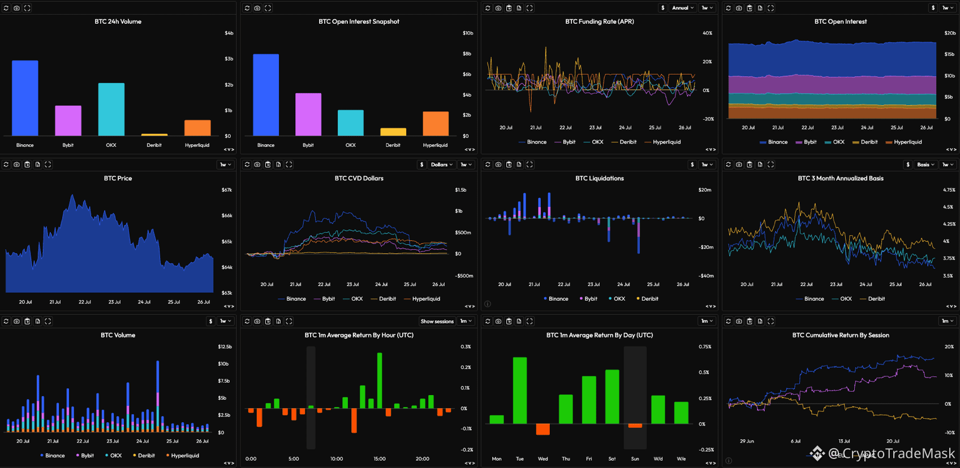The image size is (960, 468).
Task: Click the Binance legend dot in BTC Volume
Action: 42,456
